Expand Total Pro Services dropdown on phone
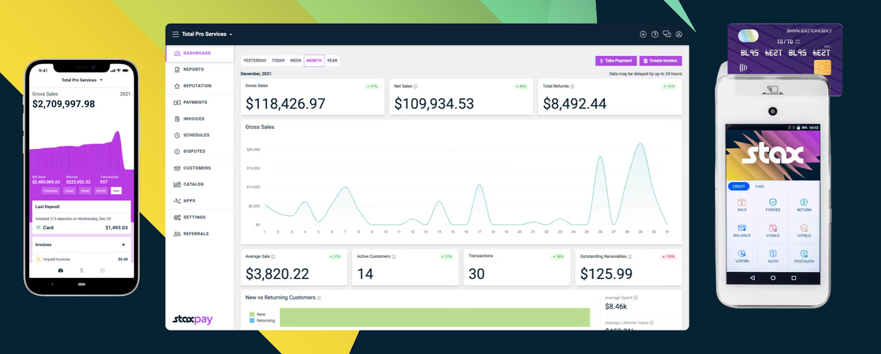 pos(82,80)
